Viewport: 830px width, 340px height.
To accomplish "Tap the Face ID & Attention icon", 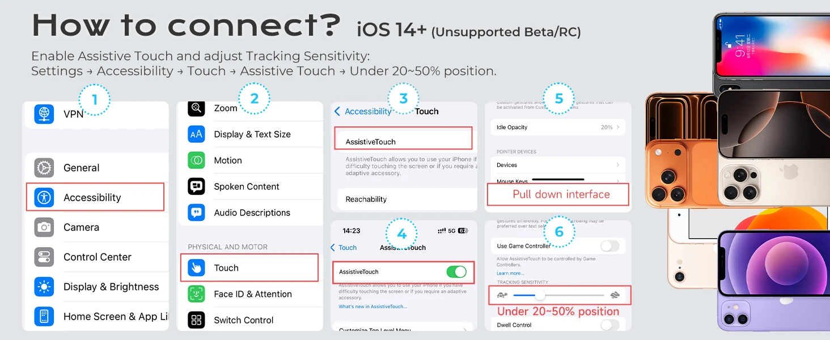I will (x=196, y=294).
